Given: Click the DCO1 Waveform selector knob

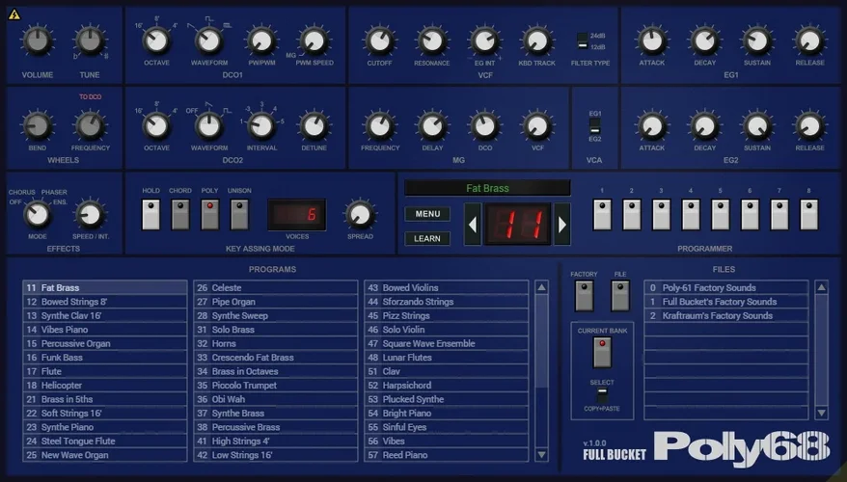Looking at the screenshot, I should coord(209,41).
